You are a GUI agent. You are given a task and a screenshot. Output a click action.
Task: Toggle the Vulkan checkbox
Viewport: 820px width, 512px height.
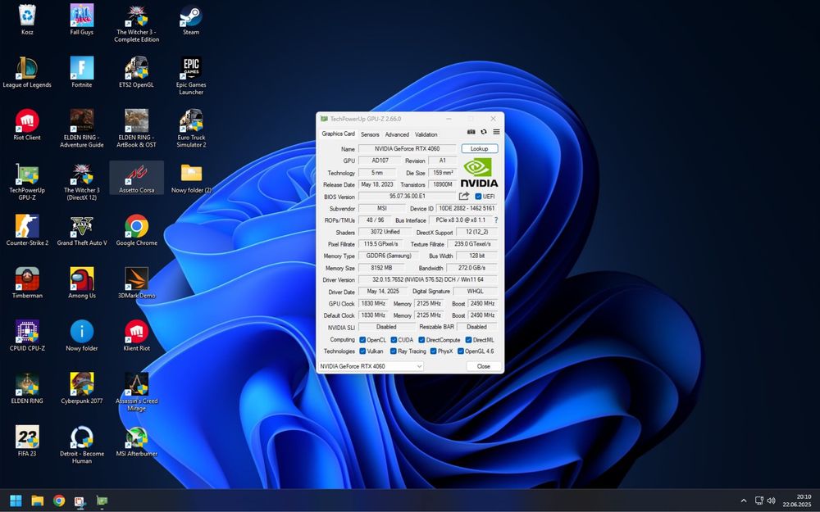(x=362, y=351)
